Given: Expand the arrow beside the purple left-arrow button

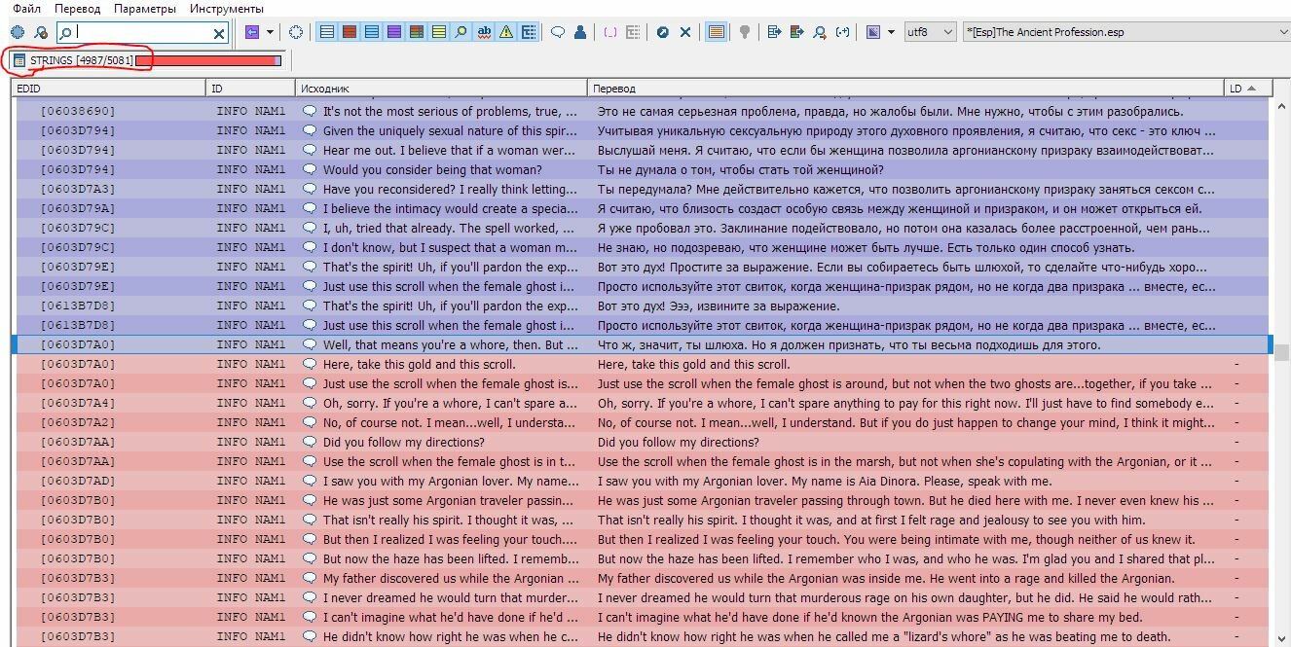Looking at the screenshot, I should point(270,32).
